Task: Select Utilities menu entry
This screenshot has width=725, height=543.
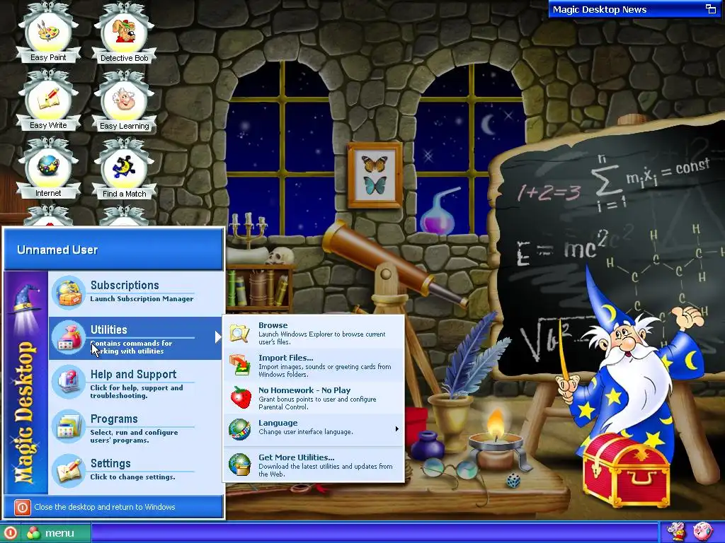Action: tap(136, 338)
